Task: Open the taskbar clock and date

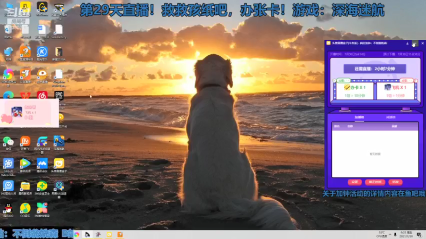Action: pos(406,234)
